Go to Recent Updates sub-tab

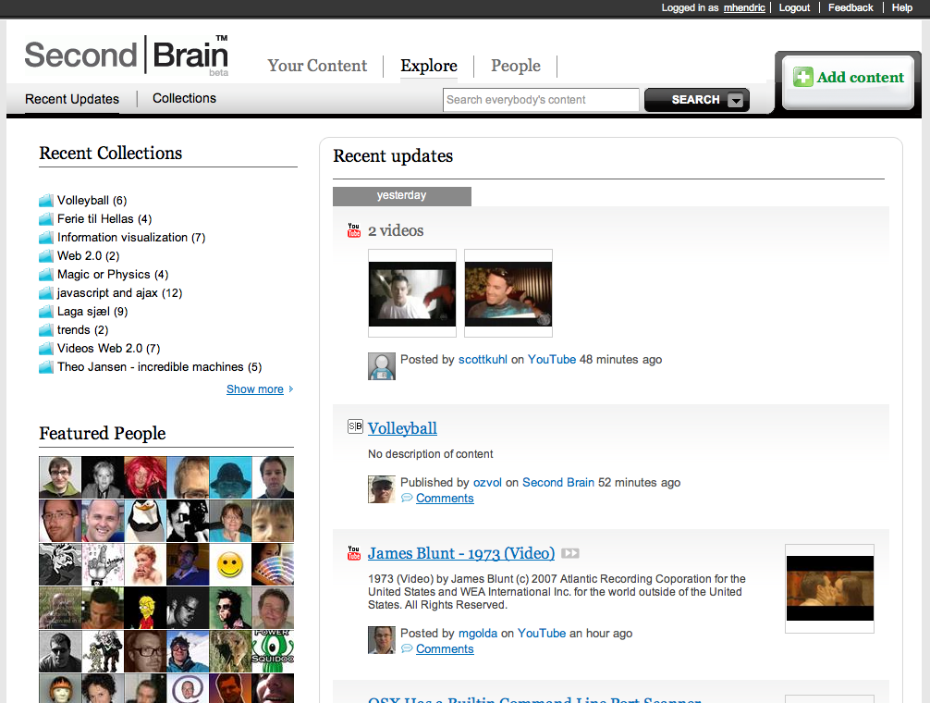click(x=72, y=99)
